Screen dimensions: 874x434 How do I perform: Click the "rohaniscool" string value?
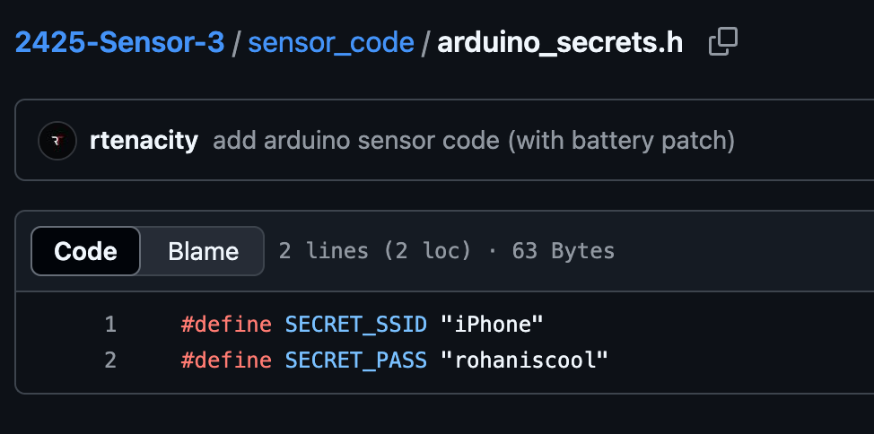(x=524, y=360)
